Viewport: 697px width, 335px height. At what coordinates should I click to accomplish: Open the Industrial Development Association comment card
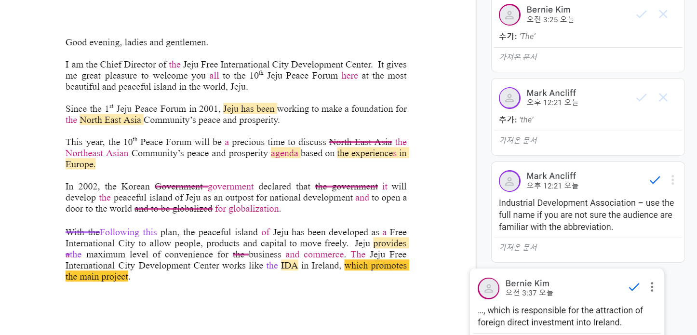coord(587,215)
